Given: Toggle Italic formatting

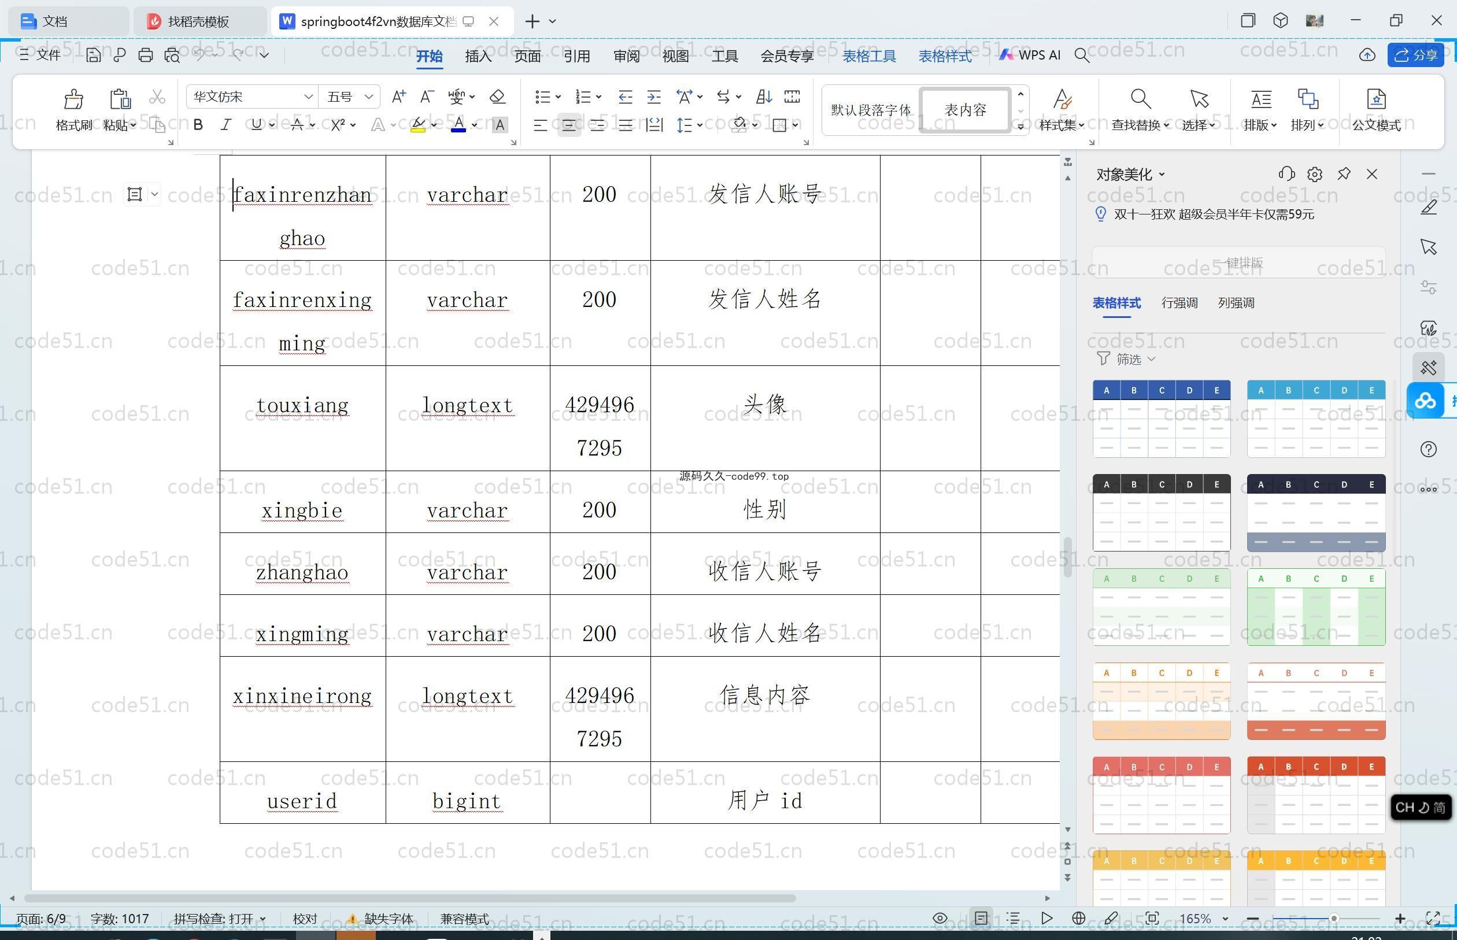Looking at the screenshot, I should [x=226, y=125].
